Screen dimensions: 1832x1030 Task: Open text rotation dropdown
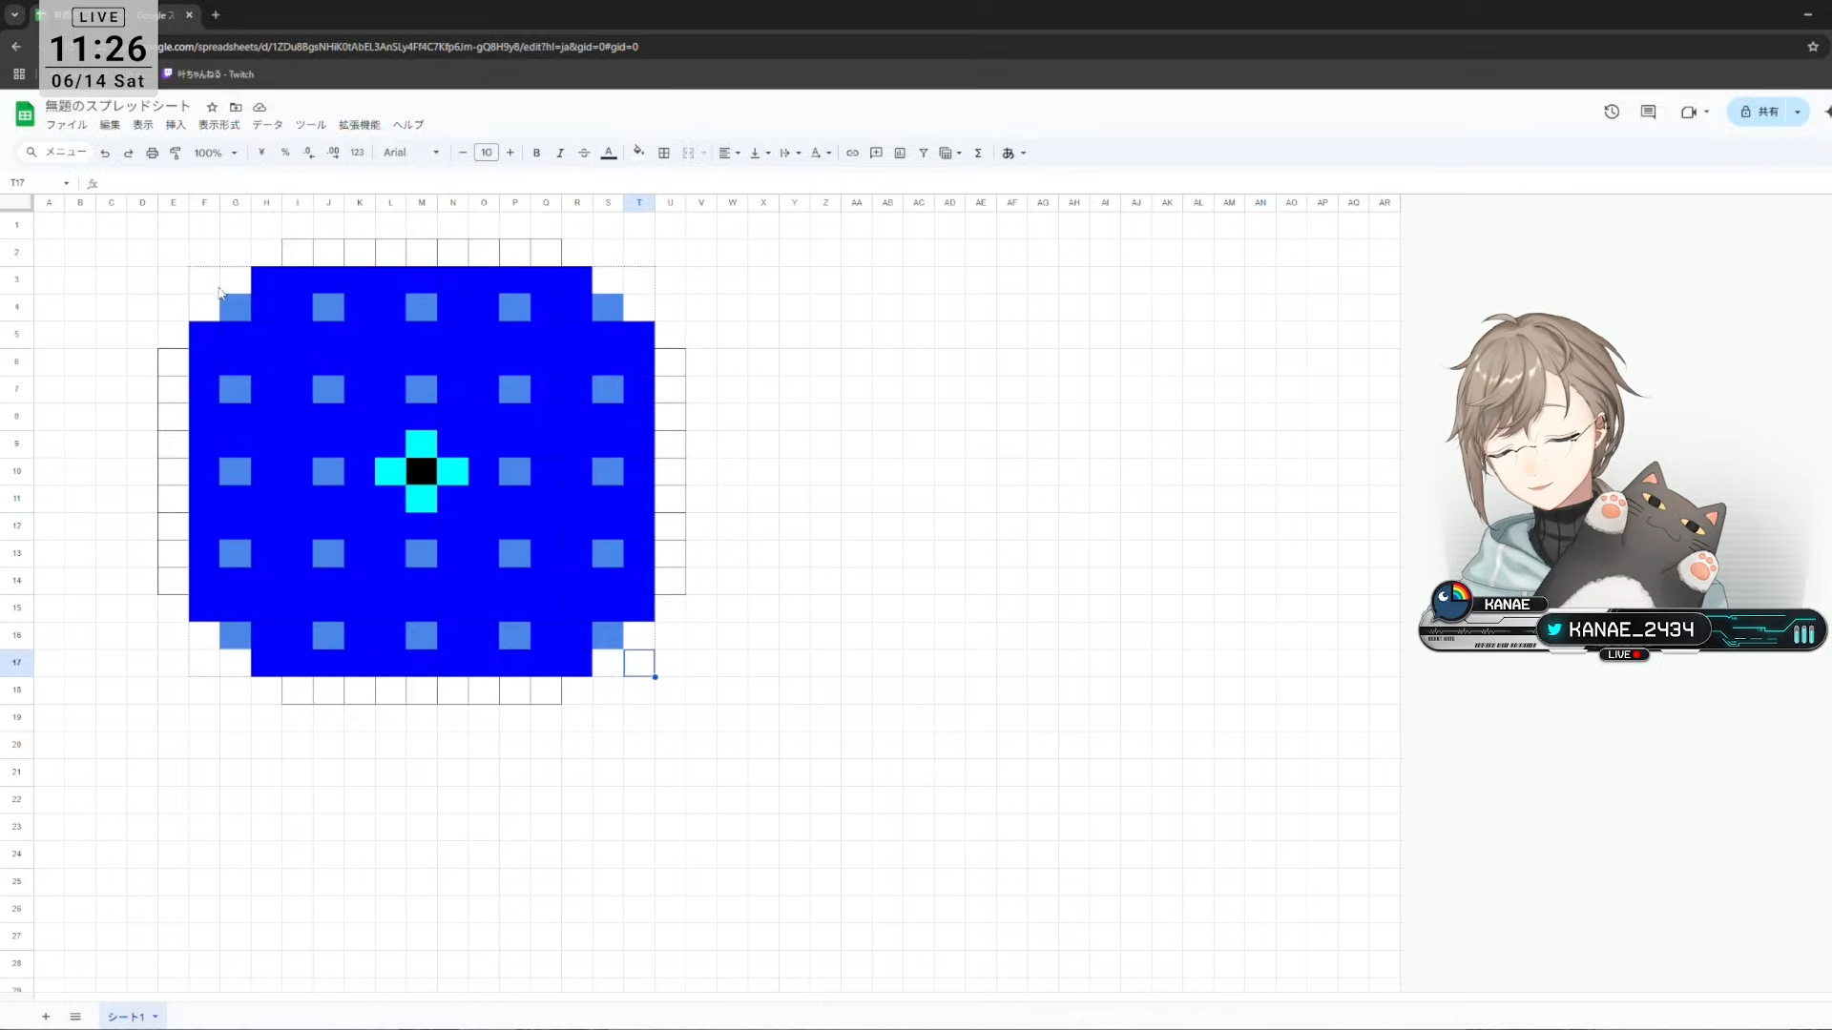click(x=821, y=153)
